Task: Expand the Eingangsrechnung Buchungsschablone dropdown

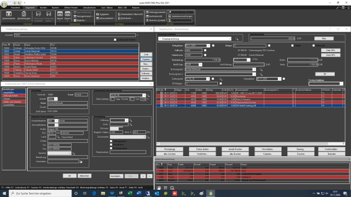Action: click(230, 39)
